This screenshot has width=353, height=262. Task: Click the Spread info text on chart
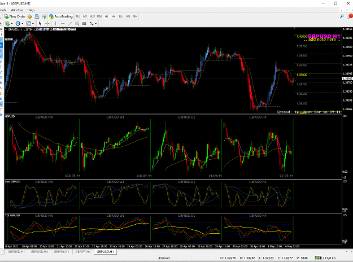point(309,112)
